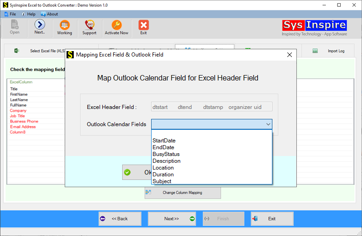Click the Excel Header Field input box
Image resolution: width=362 pixels, height=236 pixels.
[x=211, y=107]
